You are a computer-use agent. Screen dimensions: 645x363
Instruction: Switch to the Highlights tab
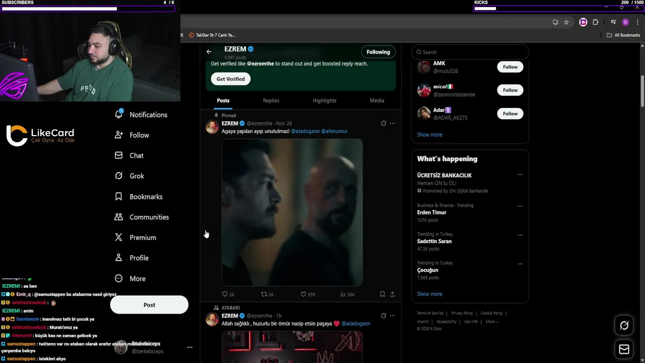(325, 100)
